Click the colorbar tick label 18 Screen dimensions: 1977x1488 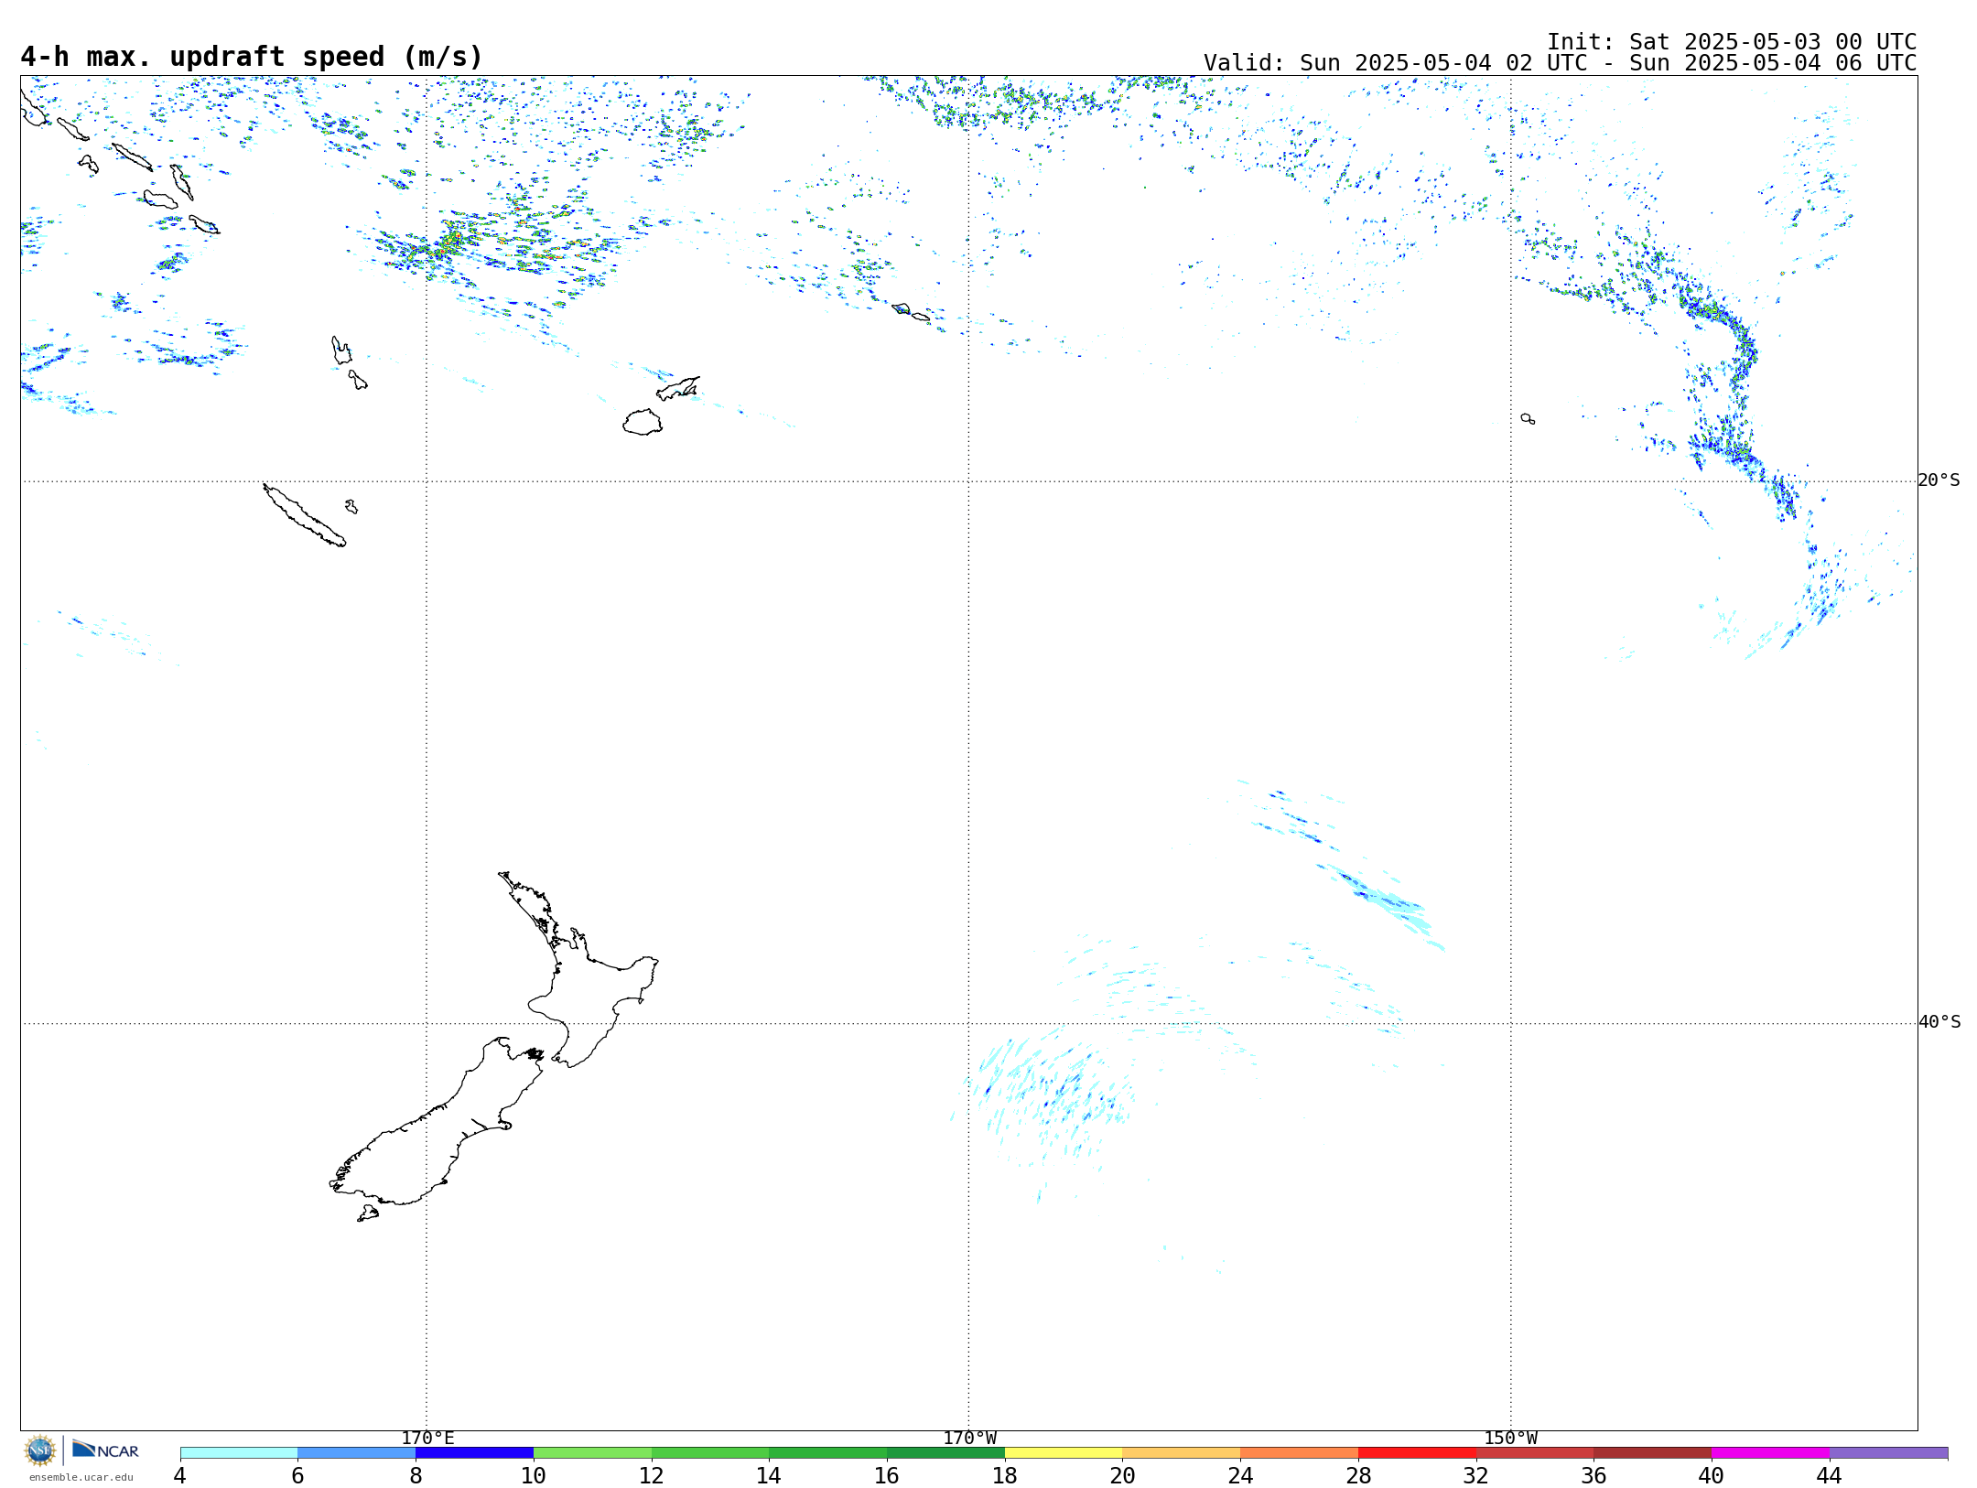pyautogui.click(x=1005, y=1475)
